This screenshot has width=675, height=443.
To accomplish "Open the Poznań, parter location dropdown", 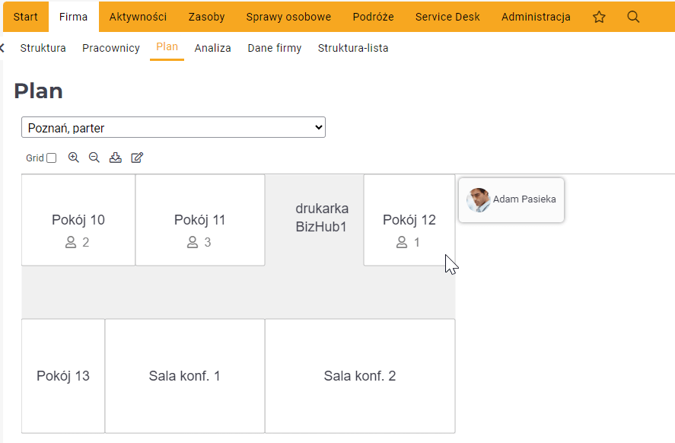I will click(x=174, y=127).
